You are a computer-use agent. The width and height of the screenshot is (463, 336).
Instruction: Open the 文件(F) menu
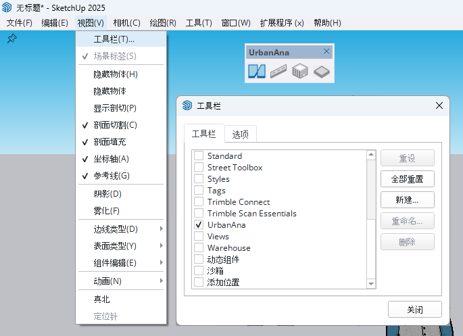[x=19, y=23]
